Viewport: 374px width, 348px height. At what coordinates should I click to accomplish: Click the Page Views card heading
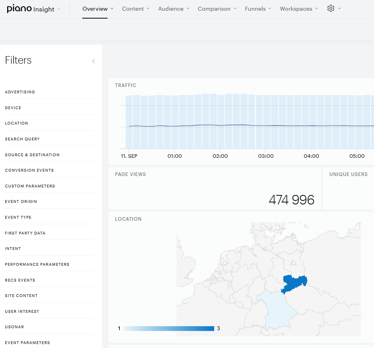click(x=131, y=174)
